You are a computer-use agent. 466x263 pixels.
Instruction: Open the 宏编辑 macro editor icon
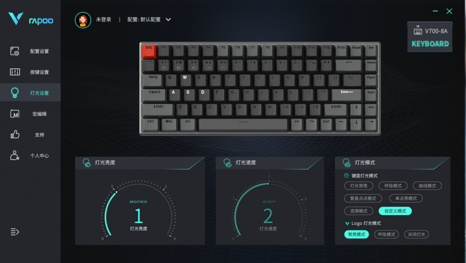pos(14,114)
